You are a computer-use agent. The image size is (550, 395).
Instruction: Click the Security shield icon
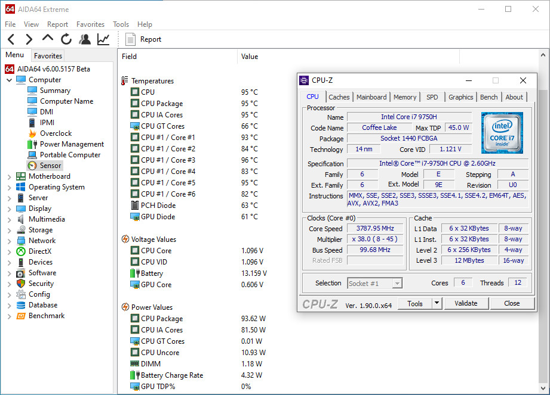tap(21, 284)
